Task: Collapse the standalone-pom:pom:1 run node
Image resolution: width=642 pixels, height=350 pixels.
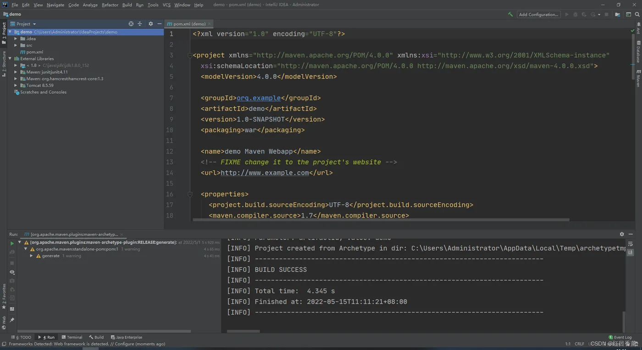Action: tap(26, 249)
